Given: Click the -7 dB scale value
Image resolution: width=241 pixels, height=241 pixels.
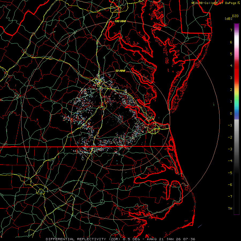Looking at the screenshot, I should [230, 197].
